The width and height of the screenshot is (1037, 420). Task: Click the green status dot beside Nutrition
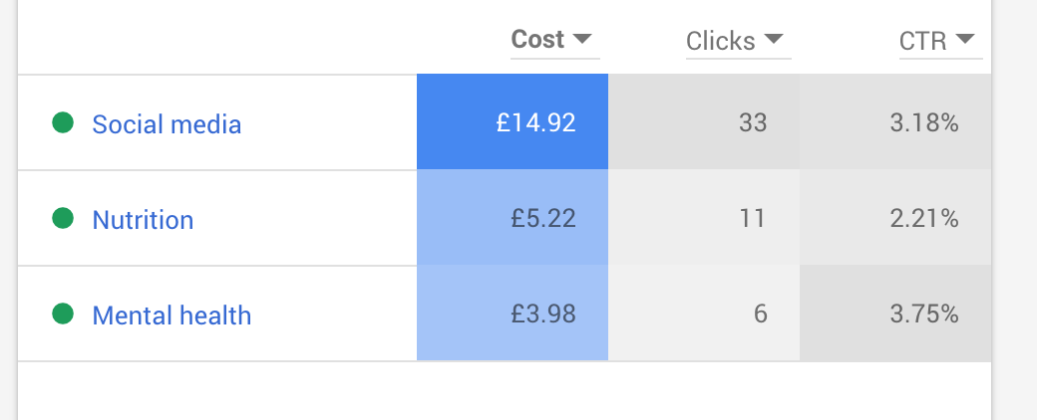63,218
